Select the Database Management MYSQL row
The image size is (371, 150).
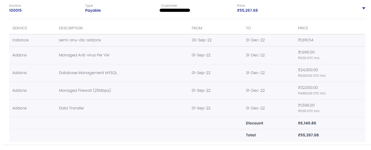click(88, 73)
